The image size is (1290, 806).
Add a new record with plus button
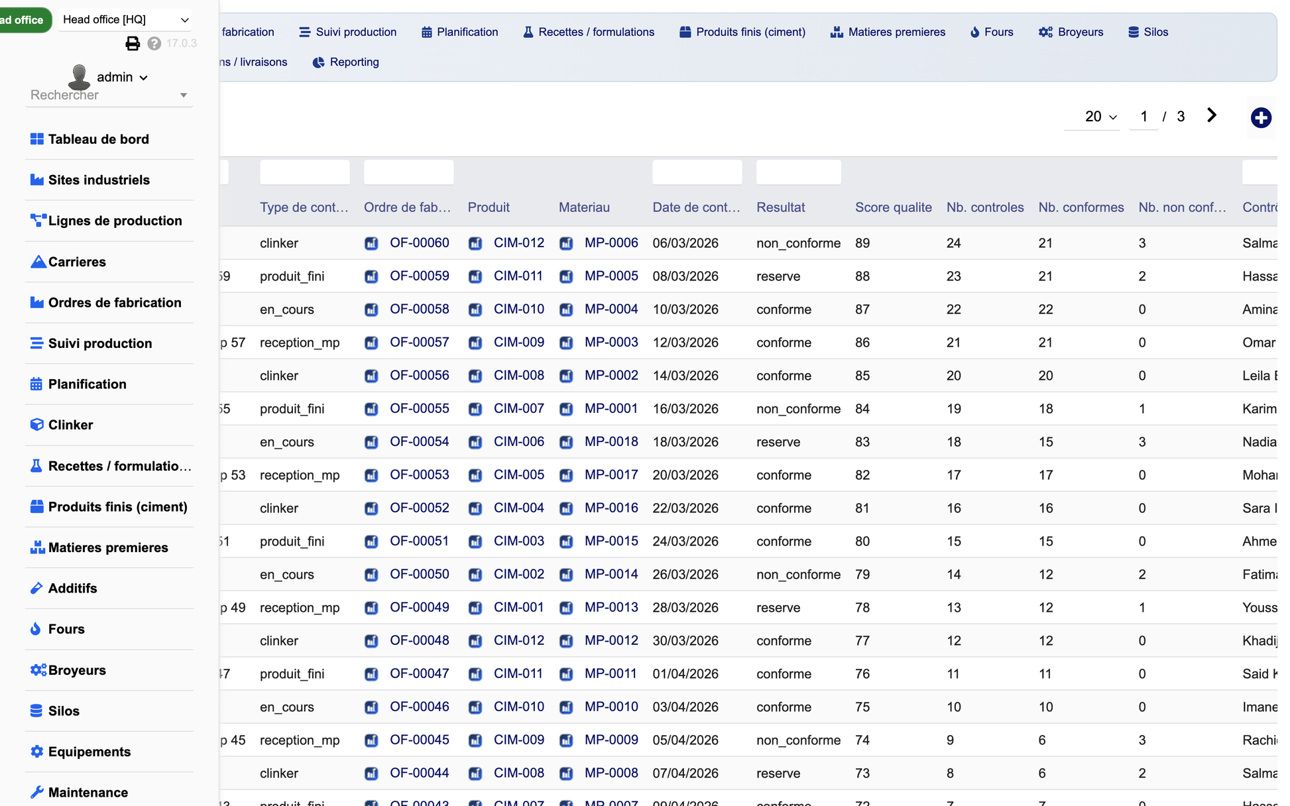pyautogui.click(x=1261, y=118)
